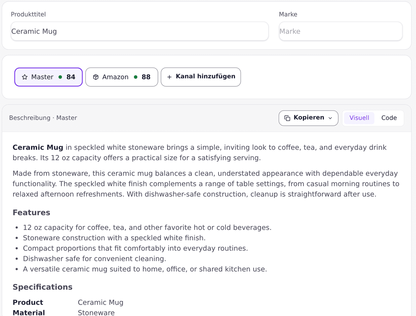The image size is (416, 316).
Task: Click the plus icon before Kanal hinzufügen
Action: [x=169, y=77]
